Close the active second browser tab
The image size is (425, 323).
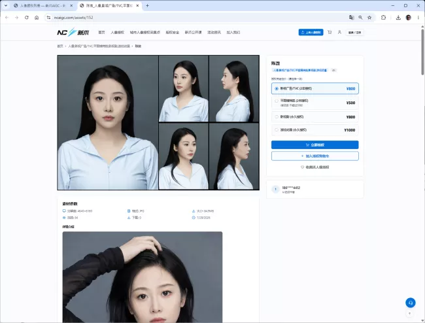coord(138,5)
